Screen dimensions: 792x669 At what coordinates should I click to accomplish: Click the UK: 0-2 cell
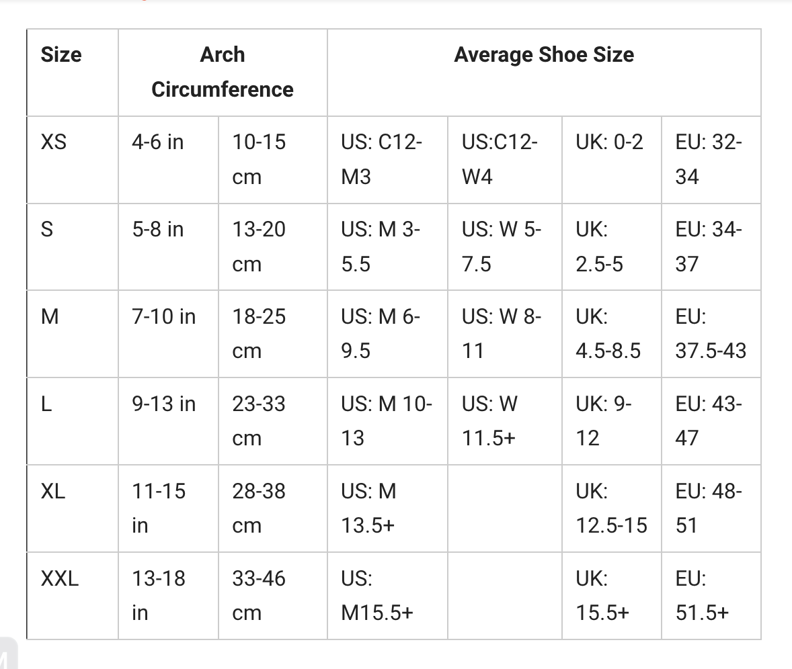tap(609, 142)
